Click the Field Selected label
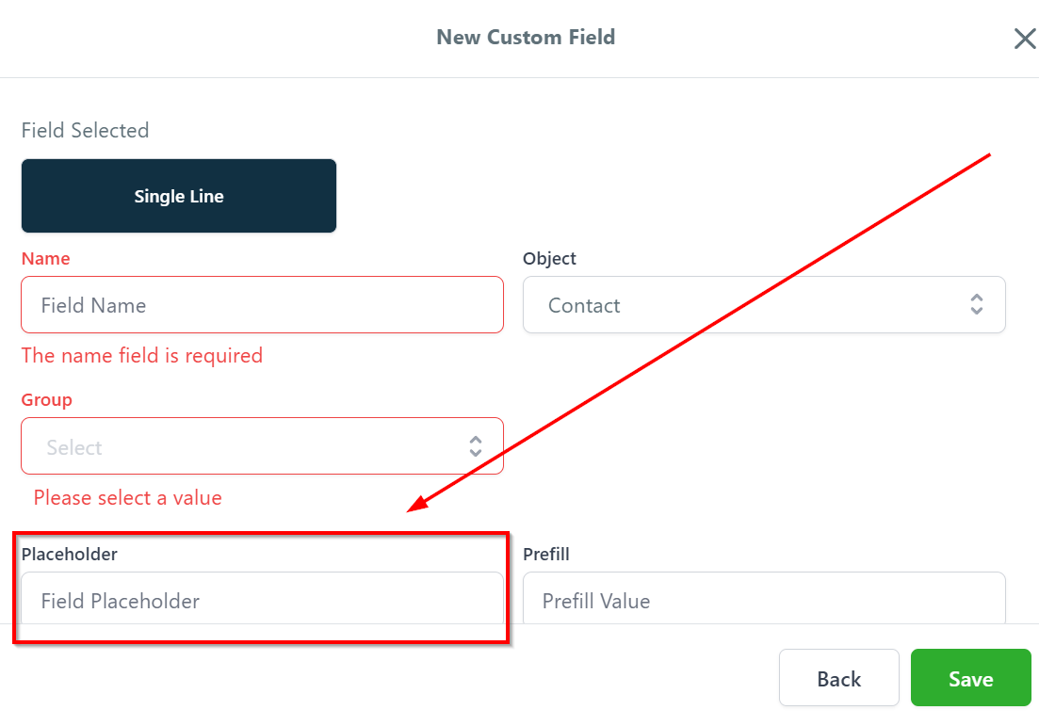The image size is (1039, 726). [85, 130]
